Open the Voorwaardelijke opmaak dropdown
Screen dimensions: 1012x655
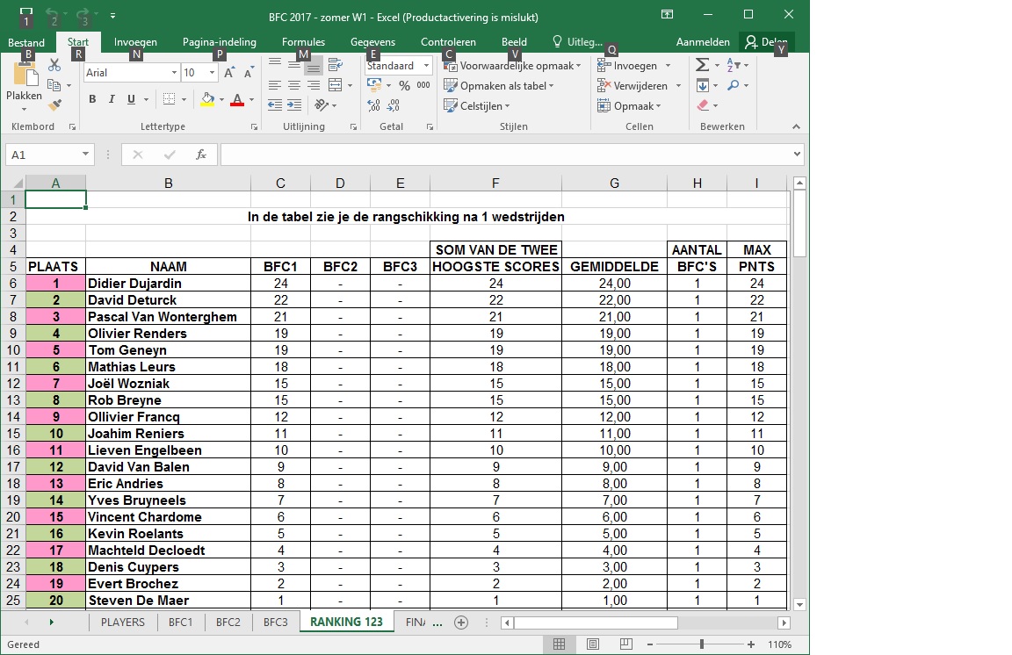pos(578,66)
